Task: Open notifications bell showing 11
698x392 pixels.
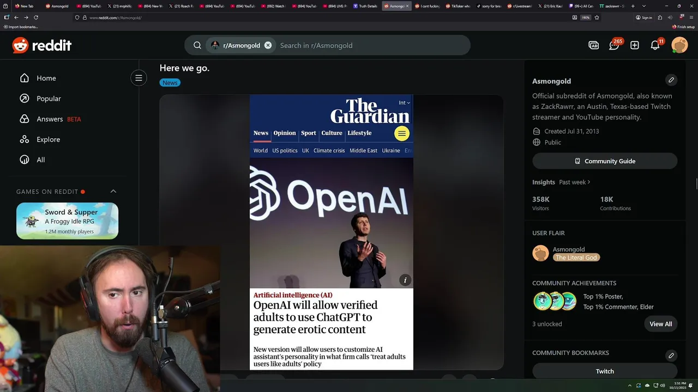Action: pos(655,45)
